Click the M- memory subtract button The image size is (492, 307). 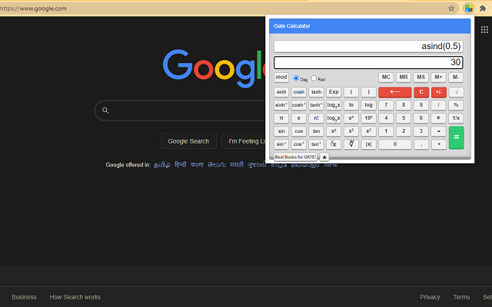point(456,78)
